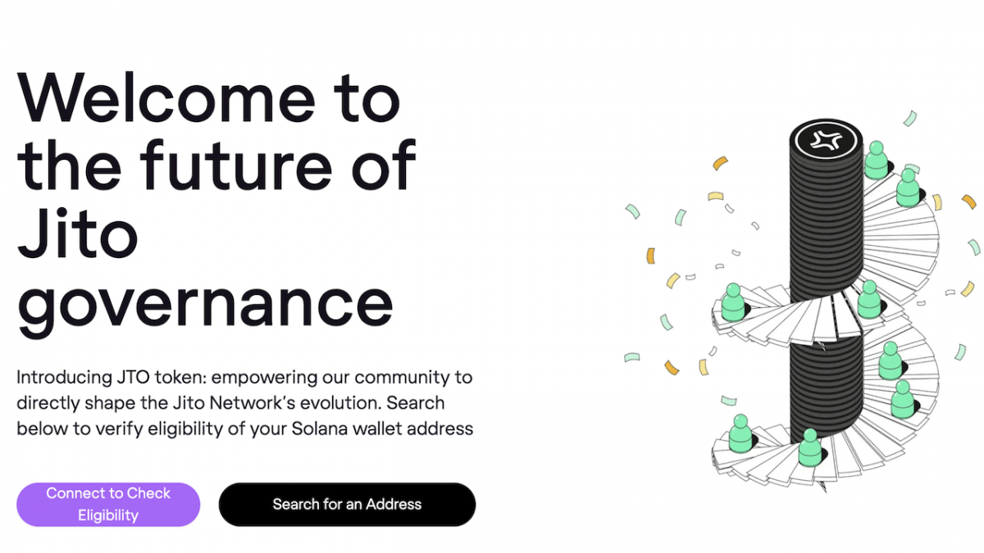Click the green pawn at bottom center of staircase
Viewport: 984px width, 553px height.
809,447
